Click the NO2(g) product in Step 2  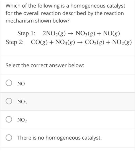coord(122,42)
